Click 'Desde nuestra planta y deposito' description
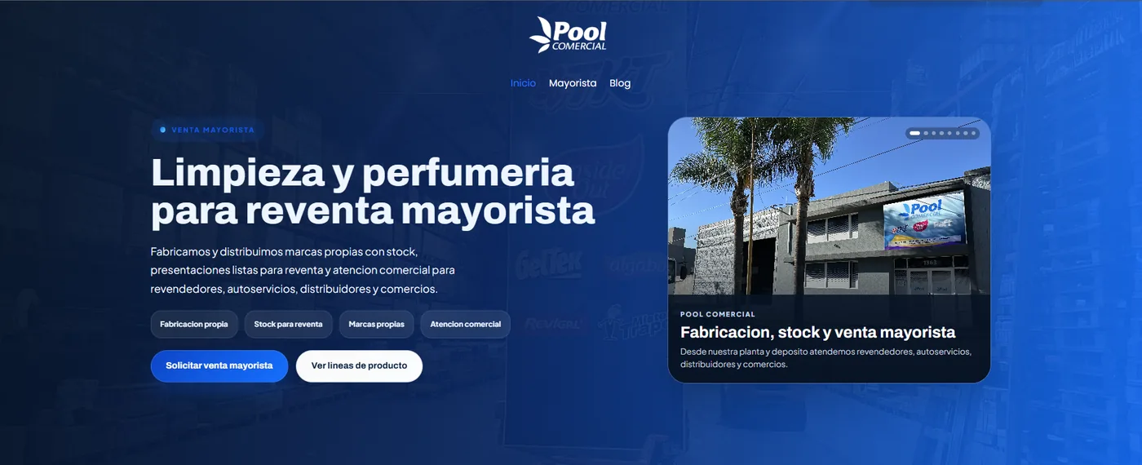1142x465 pixels. (x=826, y=357)
